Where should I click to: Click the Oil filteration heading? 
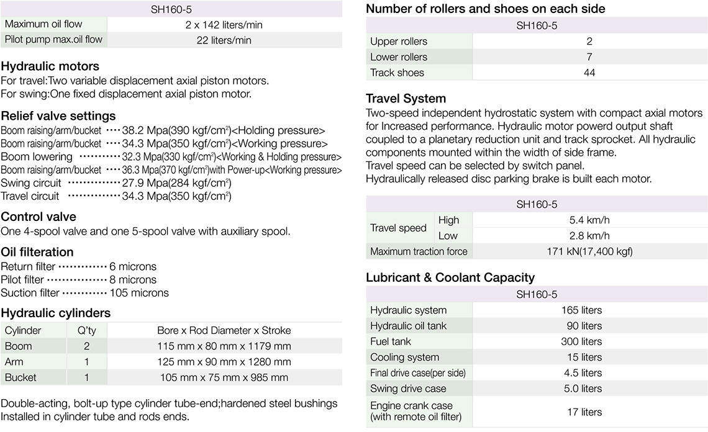(x=37, y=252)
